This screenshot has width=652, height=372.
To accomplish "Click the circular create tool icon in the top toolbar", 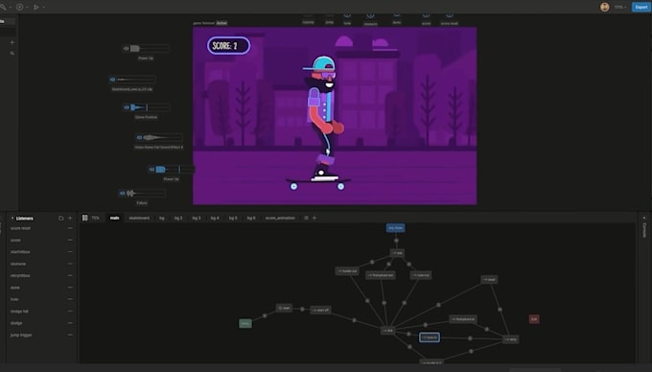I will pos(19,7).
